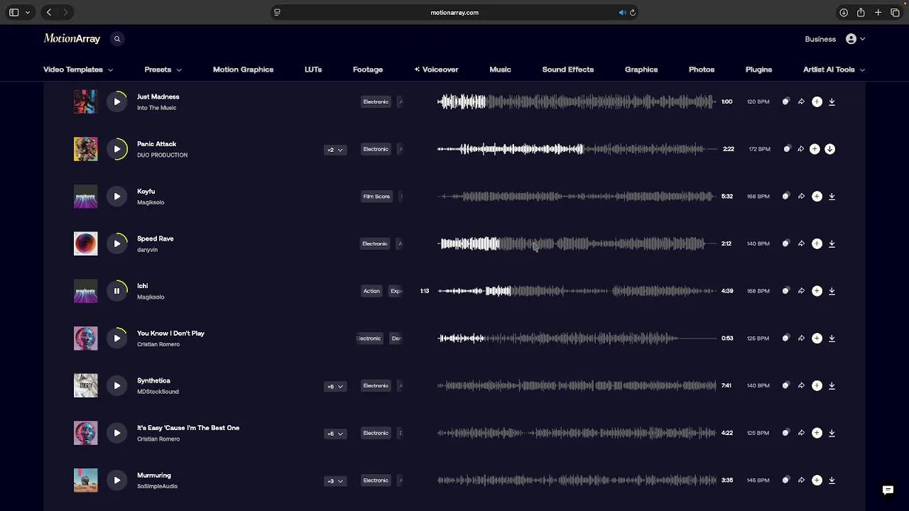This screenshot has width=909, height=511.
Task: Expand the Presets menu
Action: (163, 70)
